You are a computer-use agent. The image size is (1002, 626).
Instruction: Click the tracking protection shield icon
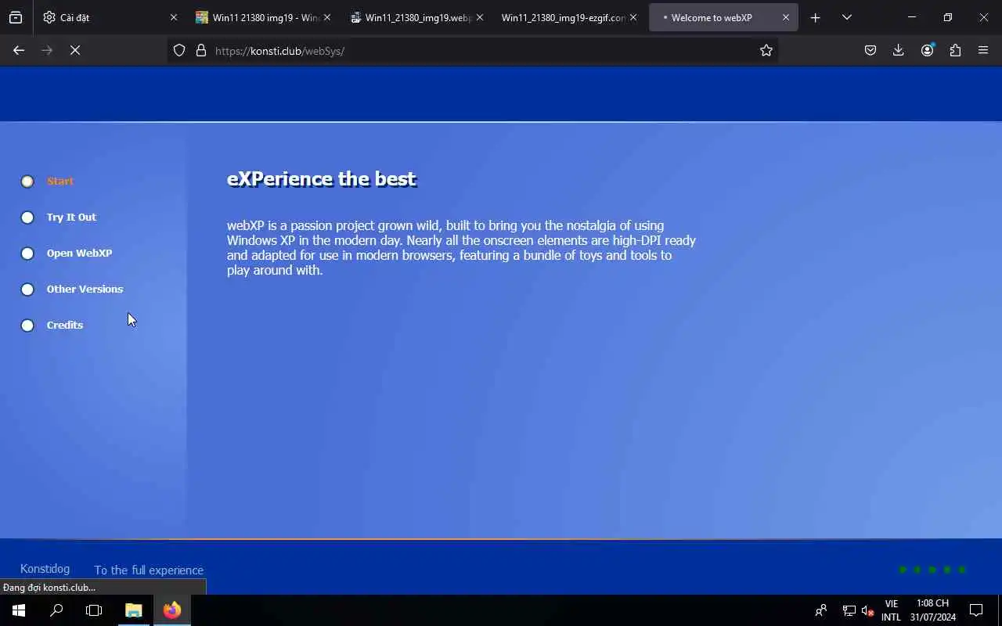pos(179,50)
